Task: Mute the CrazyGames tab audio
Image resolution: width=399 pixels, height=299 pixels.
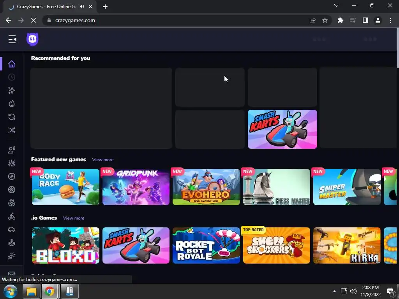Action: point(82,7)
